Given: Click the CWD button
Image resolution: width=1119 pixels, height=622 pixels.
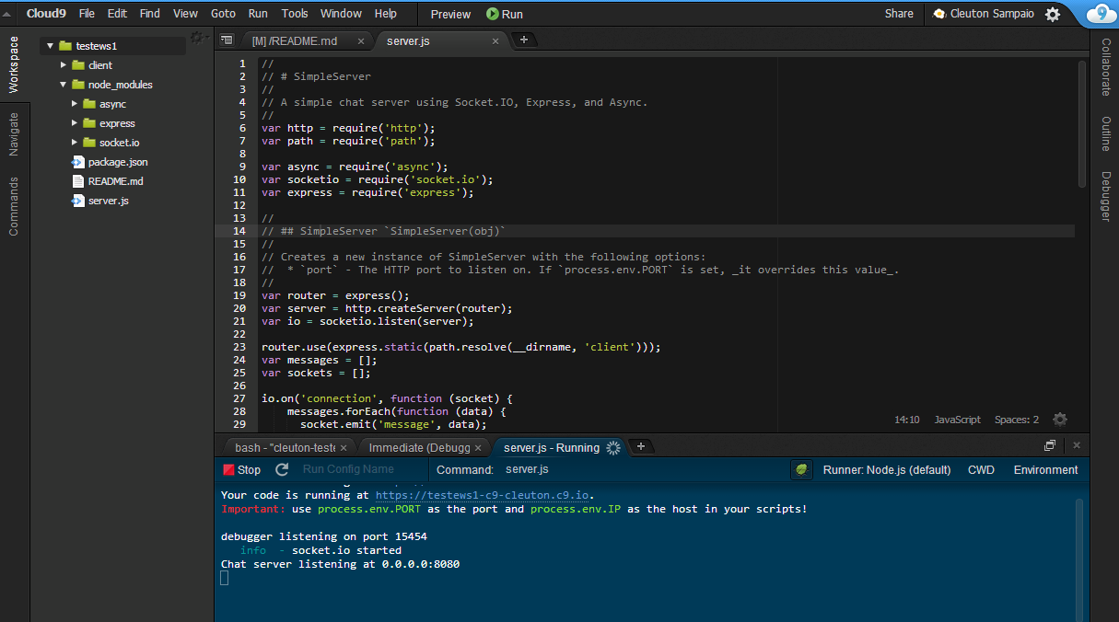Looking at the screenshot, I should point(981,469).
